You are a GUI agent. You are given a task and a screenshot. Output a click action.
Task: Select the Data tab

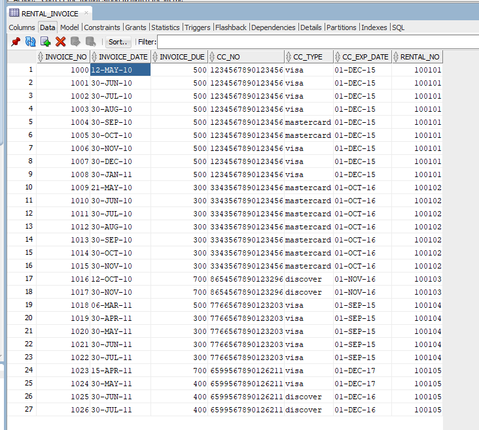(x=47, y=27)
